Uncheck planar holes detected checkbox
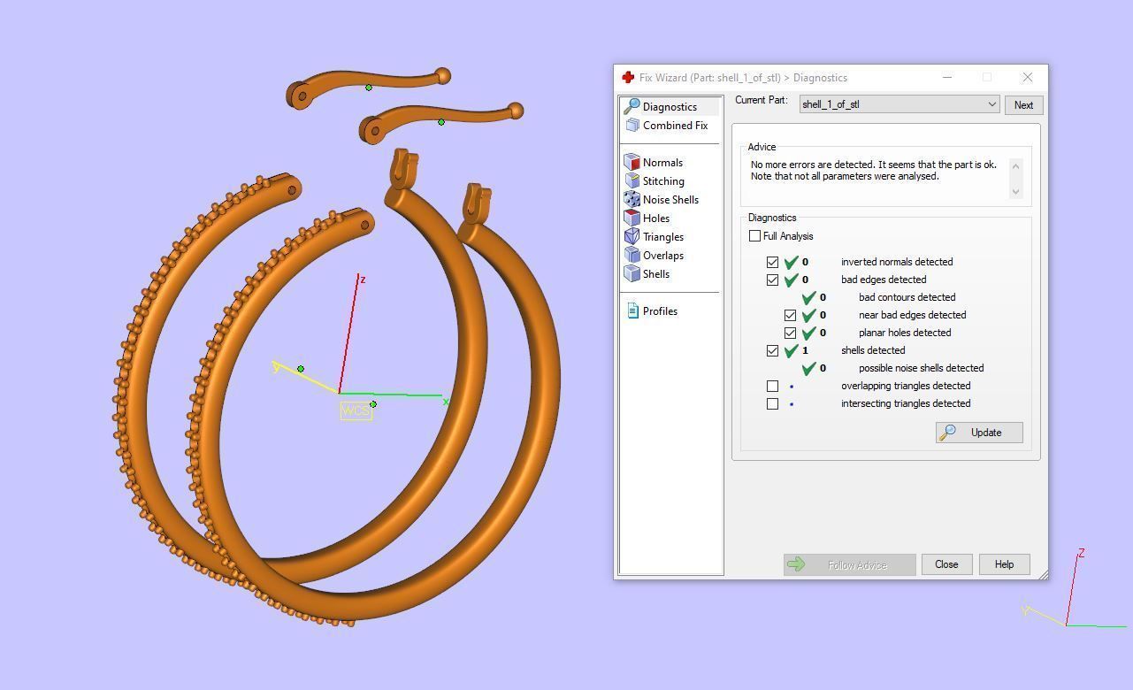Viewport: 1133px width, 690px height. pos(790,333)
